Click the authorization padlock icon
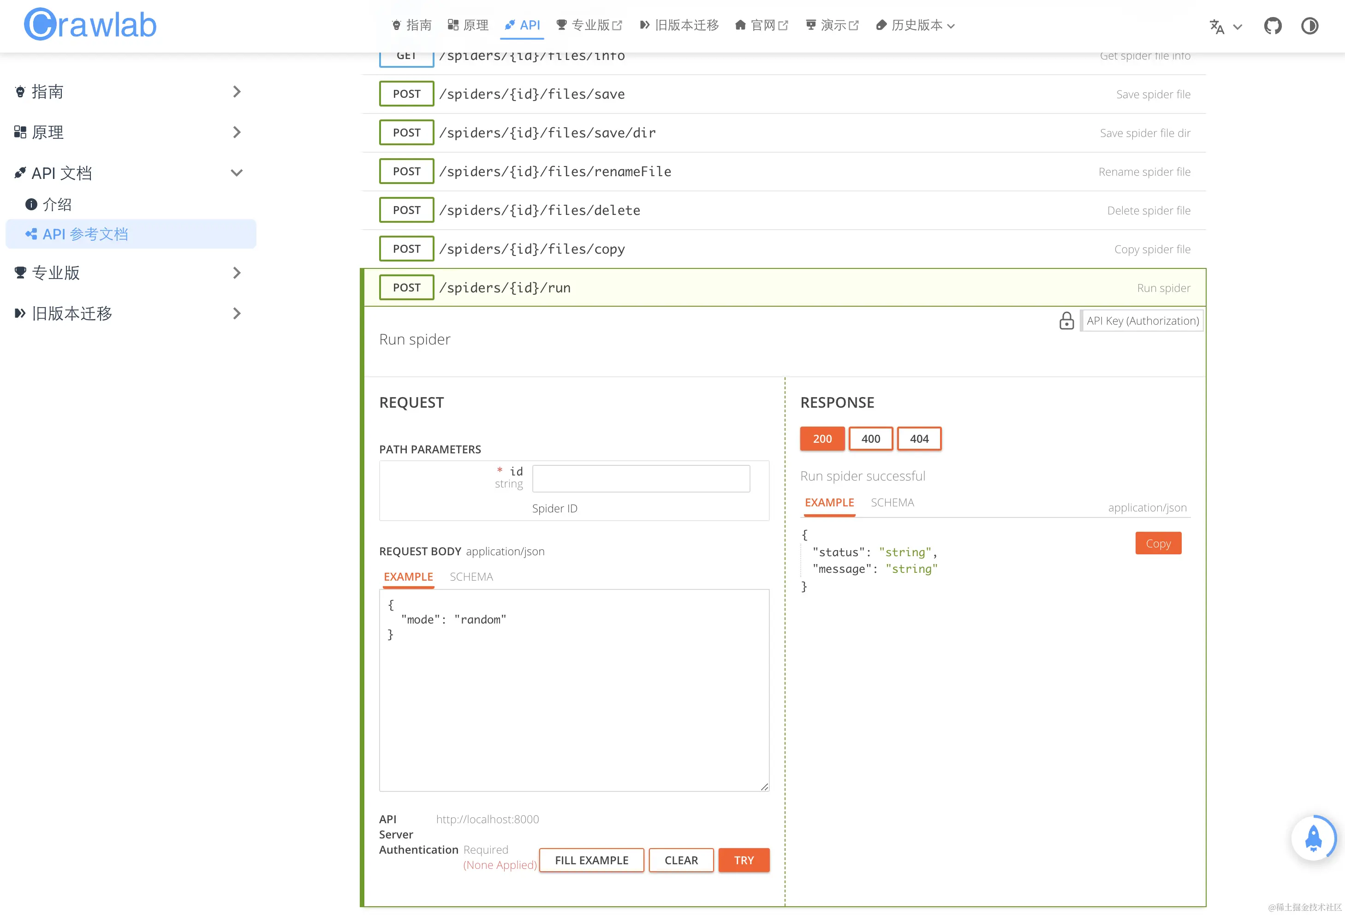Screen dimensions: 1345x915 click(x=1066, y=321)
